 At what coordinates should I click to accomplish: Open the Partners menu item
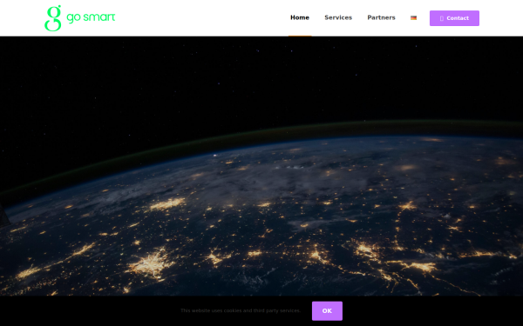381,17
